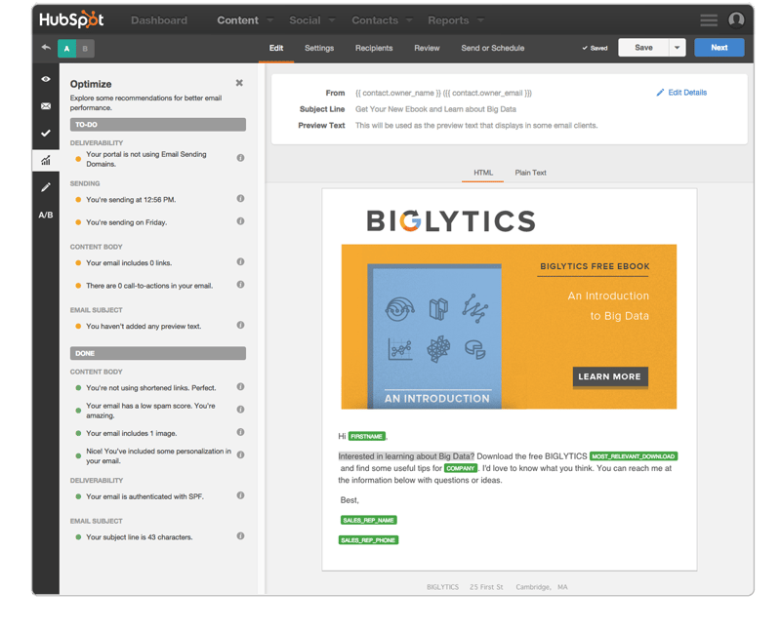Show info for sending on Friday
Image resolution: width=781 pixels, height=630 pixels.
pyautogui.click(x=240, y=221)
